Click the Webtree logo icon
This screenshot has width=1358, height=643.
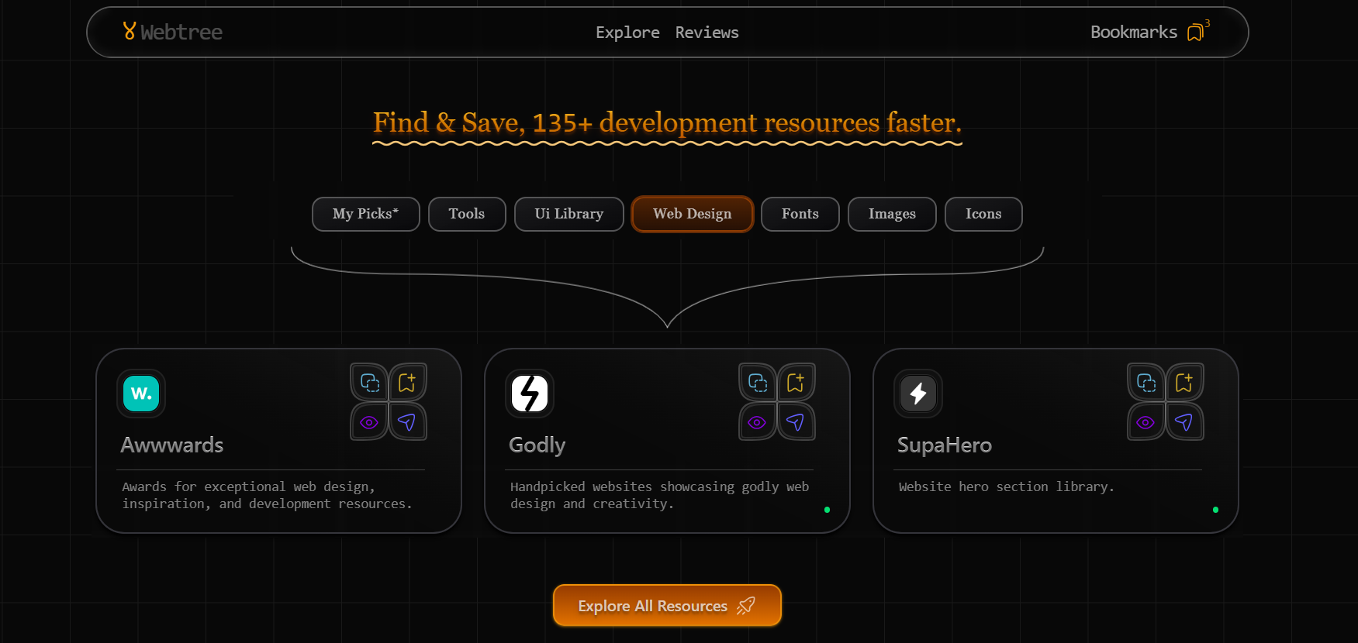pos(130,31)
